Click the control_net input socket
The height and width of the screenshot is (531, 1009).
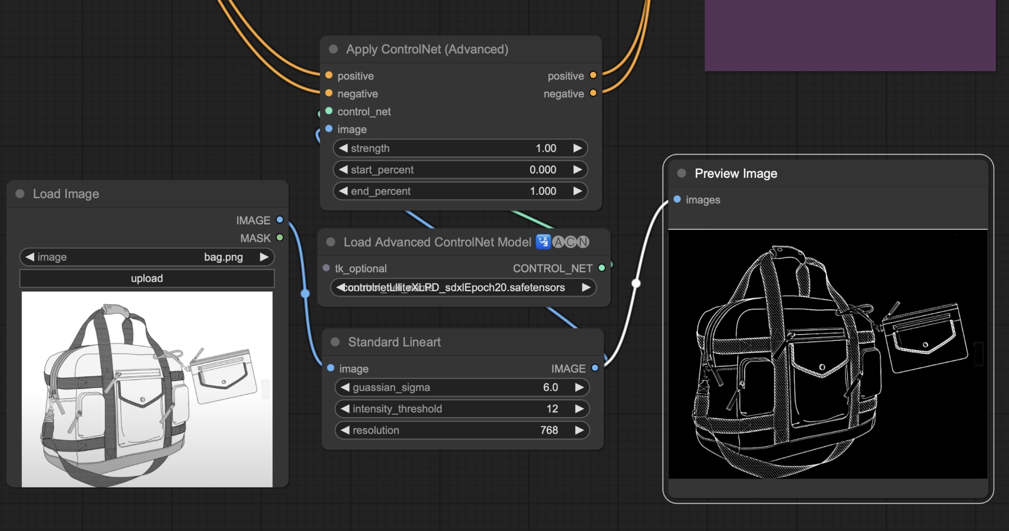pyautogui.click(x=329, y=111)
